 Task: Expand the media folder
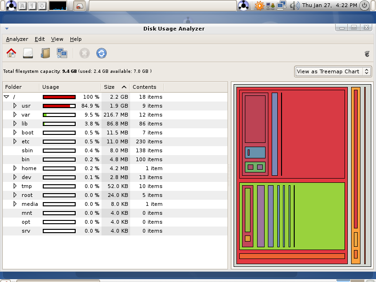pos(15,204)
